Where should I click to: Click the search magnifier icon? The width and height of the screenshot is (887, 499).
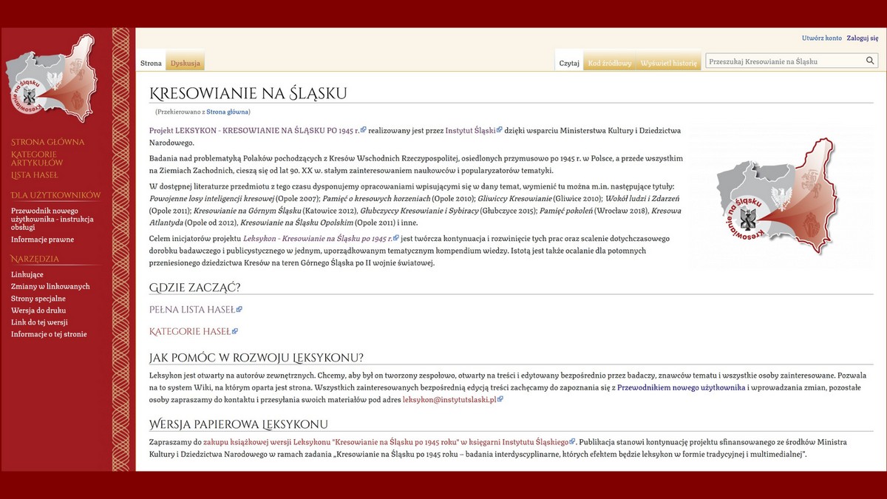[870, 61]
